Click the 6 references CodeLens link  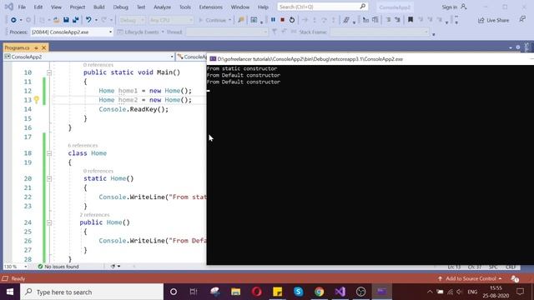click(83, 145)
